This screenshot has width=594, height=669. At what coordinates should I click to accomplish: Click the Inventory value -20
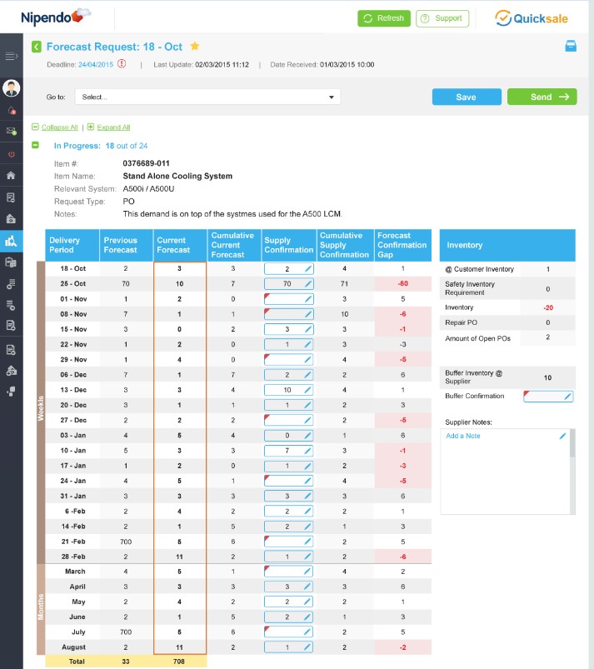point(548,307)
